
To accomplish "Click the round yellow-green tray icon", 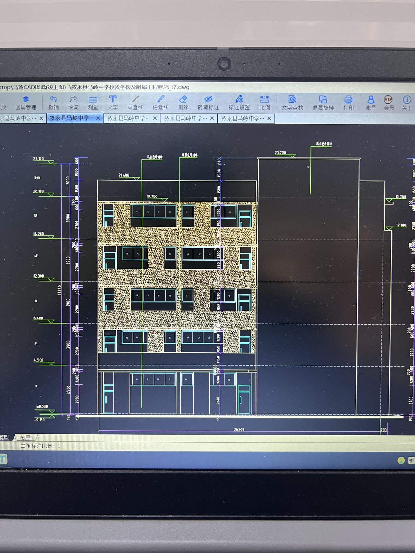I will [x=401, y=460].
